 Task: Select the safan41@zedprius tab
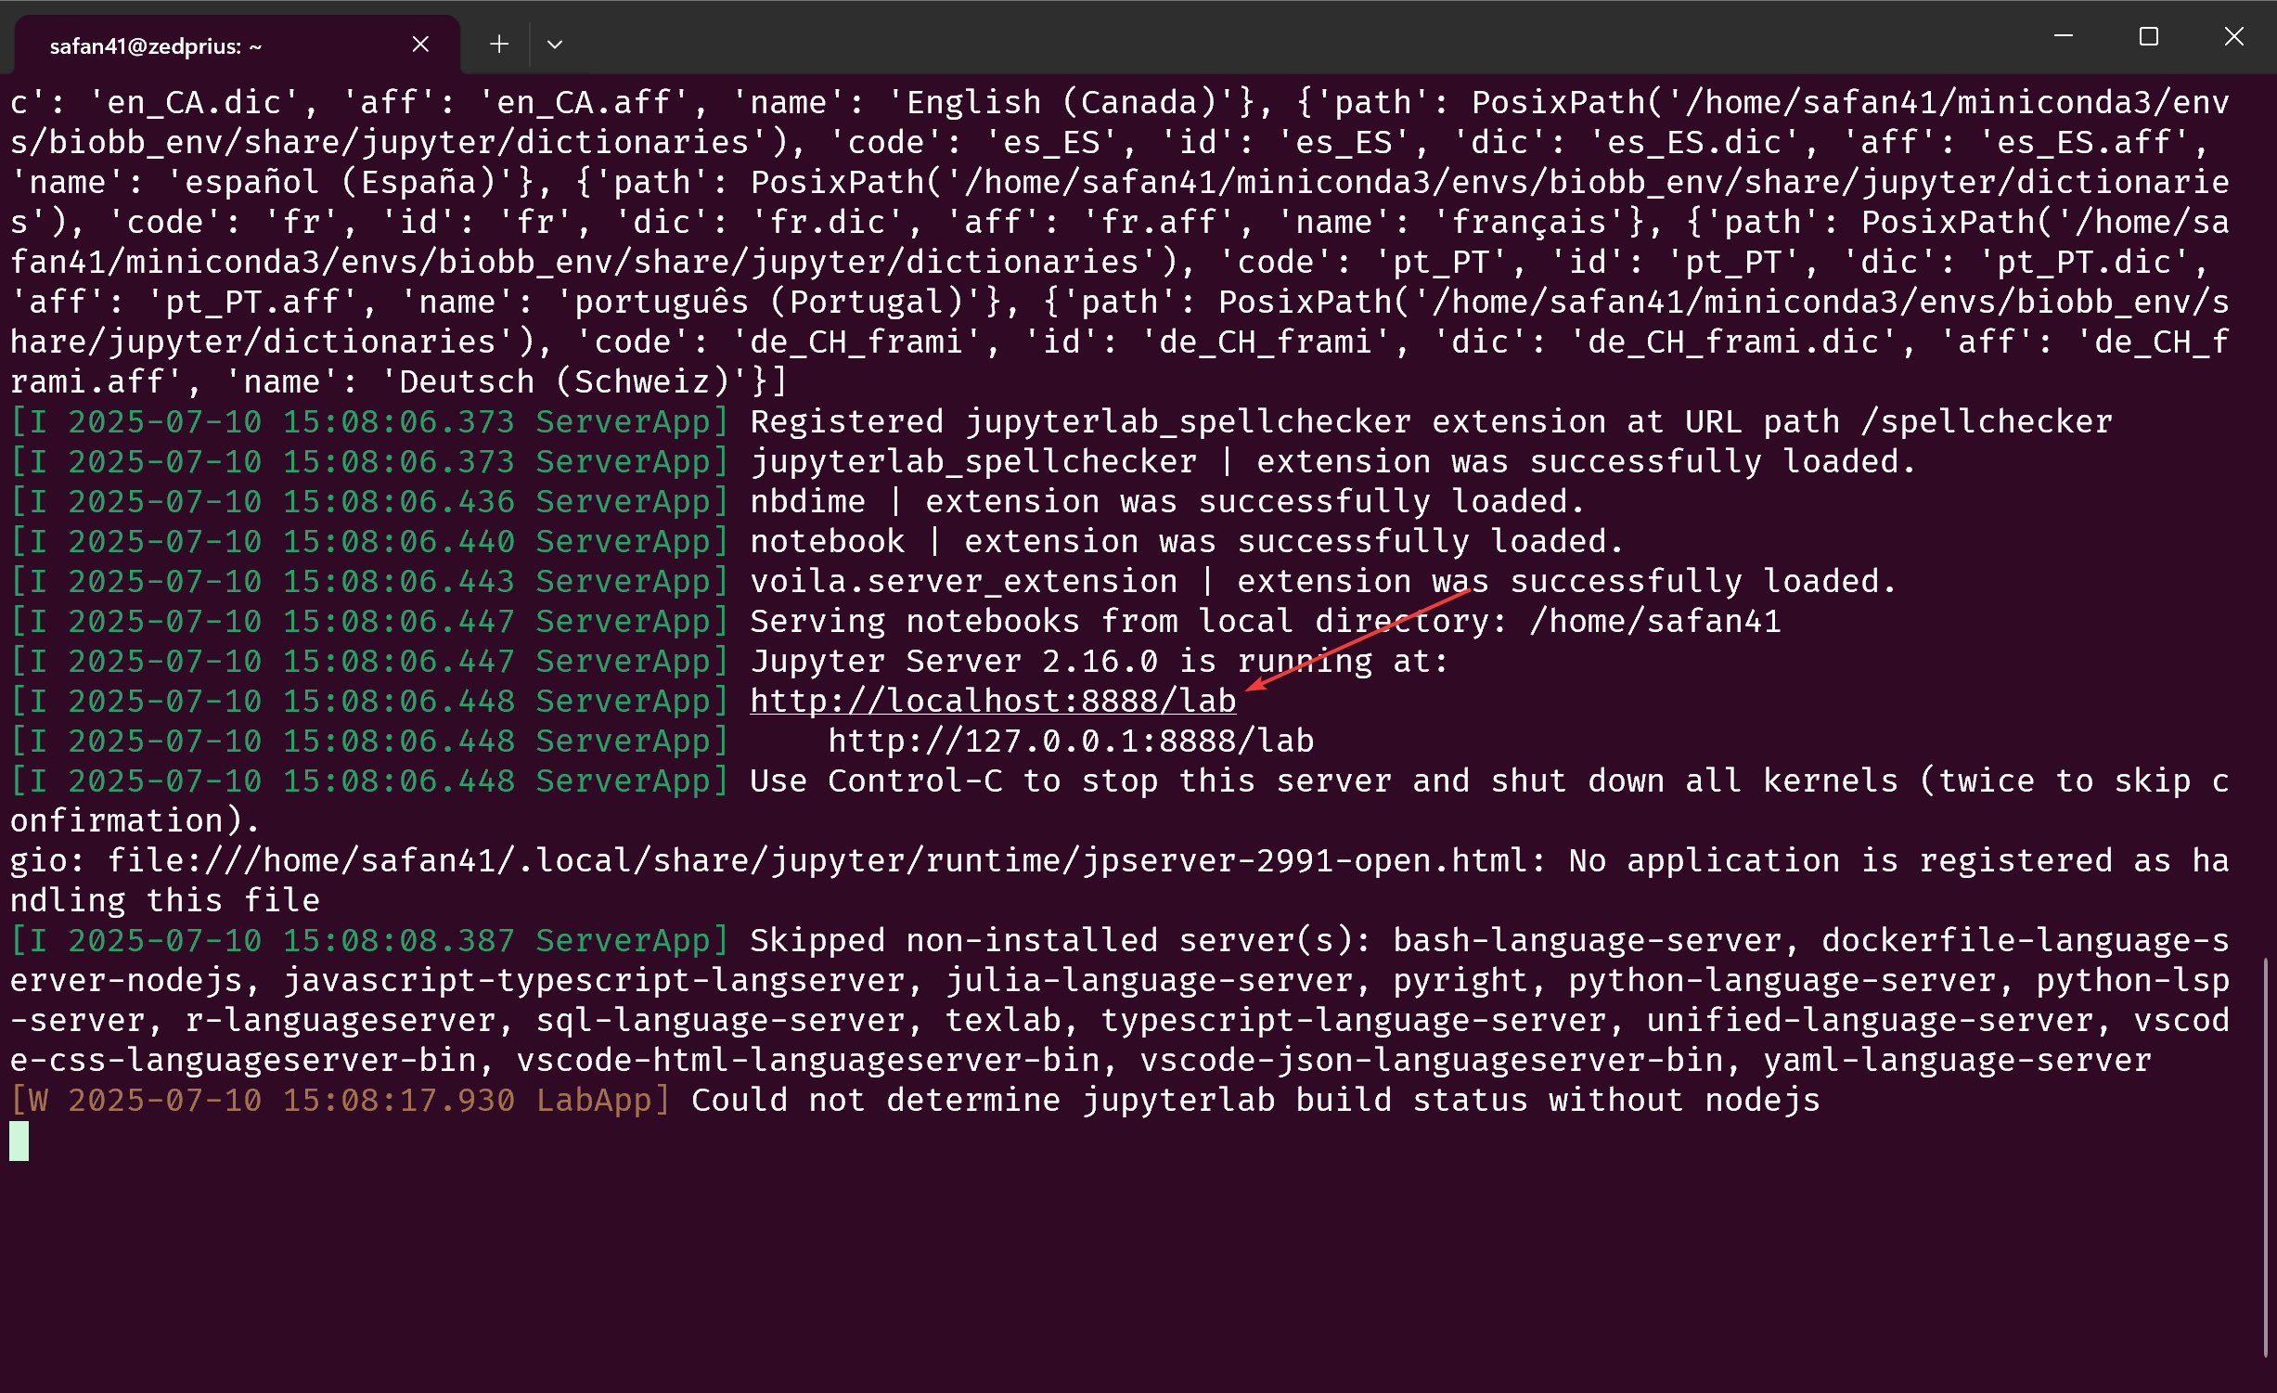(x=156, y=45)
